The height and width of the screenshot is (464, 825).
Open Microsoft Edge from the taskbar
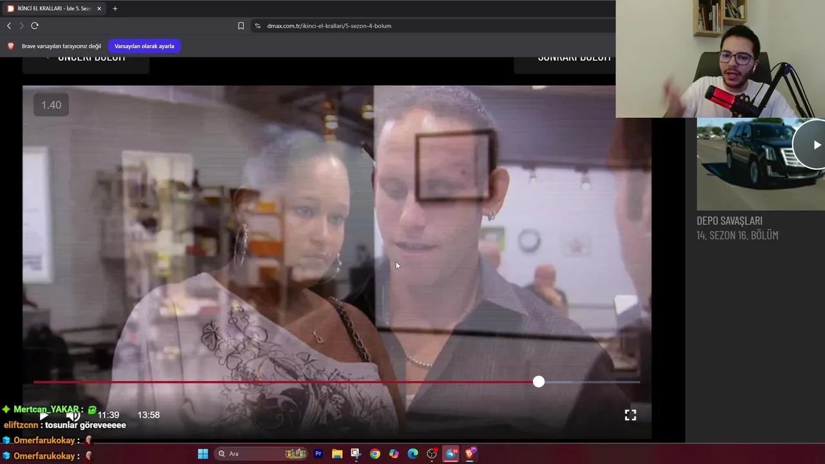pyautogui.click(x=412, y=454)
